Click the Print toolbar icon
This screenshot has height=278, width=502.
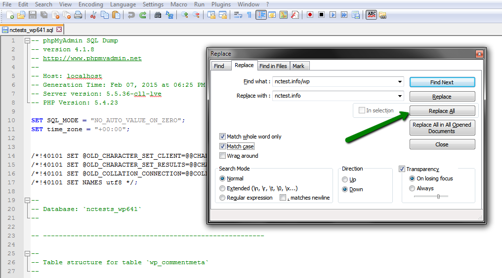click(79, 15)
